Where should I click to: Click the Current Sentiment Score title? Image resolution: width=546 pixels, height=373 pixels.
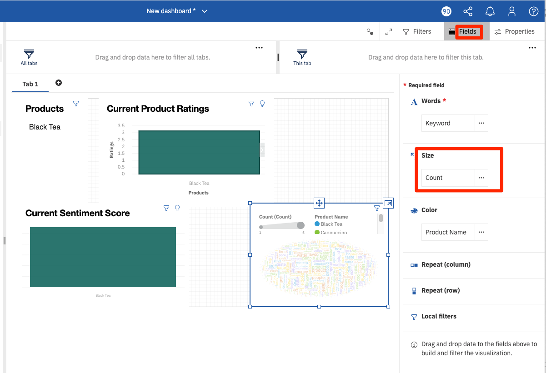(78, 213)
